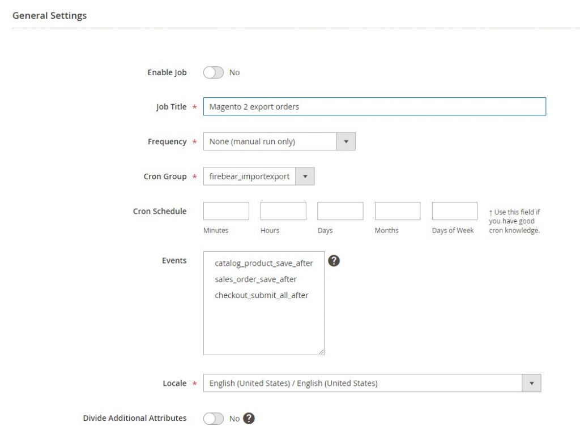Click the help icon beside Events list
Viewport: 580px width, 448px height.
[334, 261]
